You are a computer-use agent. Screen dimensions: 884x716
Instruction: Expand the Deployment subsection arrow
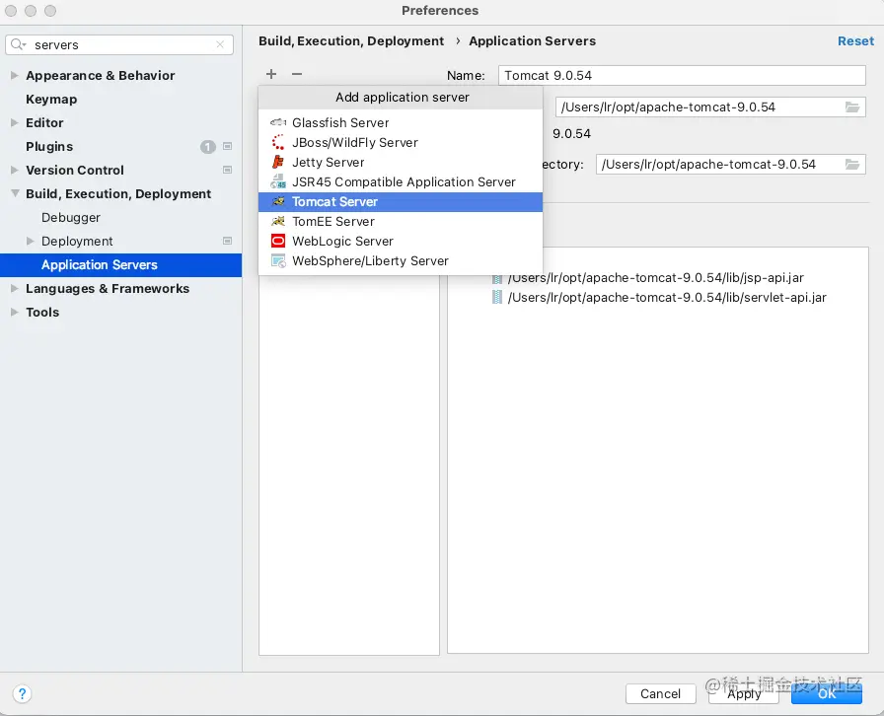pyautogui.click(x=31, y=242)
